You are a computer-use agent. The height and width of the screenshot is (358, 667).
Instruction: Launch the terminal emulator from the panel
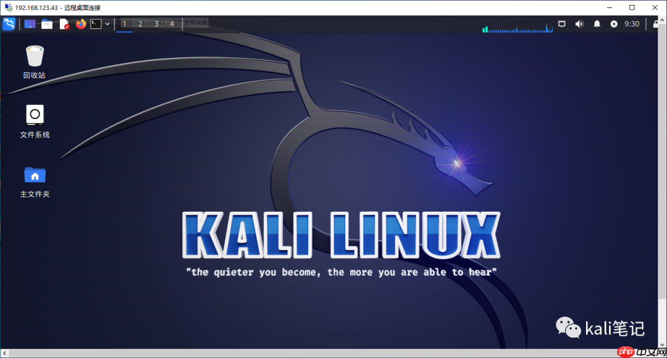click(x=97, y=23)
